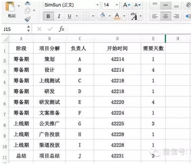Click header cell 项目分解
The width and height of the screenshot is (191, 164).
[50, 48]
